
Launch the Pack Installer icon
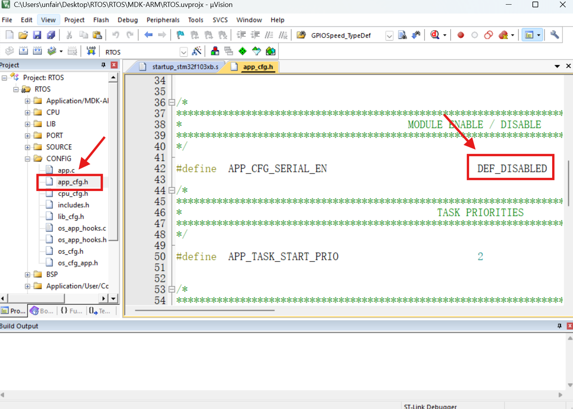270,51
